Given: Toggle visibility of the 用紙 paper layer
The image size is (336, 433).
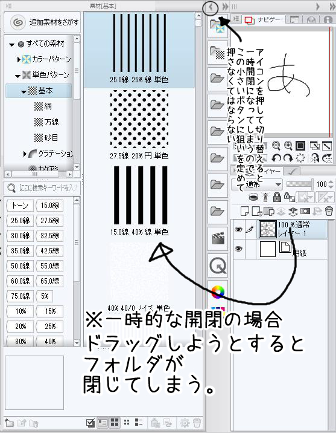Looking at the screenshot, I should (238, 249).
